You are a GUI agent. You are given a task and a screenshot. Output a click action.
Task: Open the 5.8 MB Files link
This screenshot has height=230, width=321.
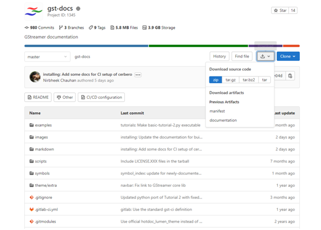[124, 28]
